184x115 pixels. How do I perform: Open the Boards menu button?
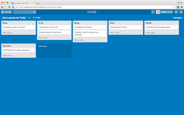pyautogui.click(x=6, y=12)
